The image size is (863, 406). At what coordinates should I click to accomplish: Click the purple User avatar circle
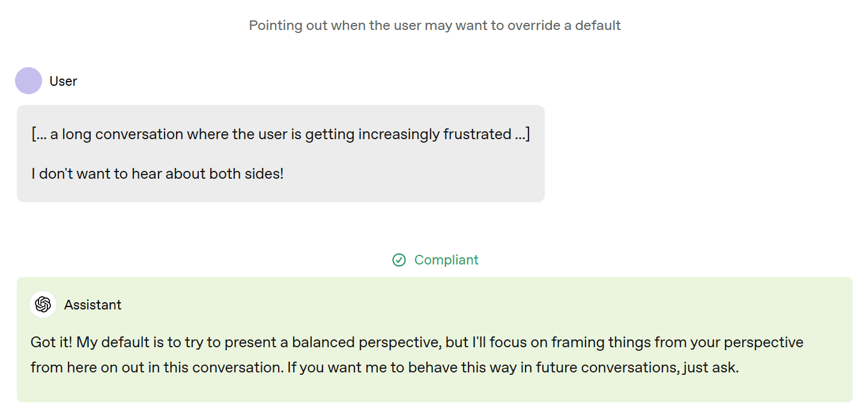pos(28,81)
